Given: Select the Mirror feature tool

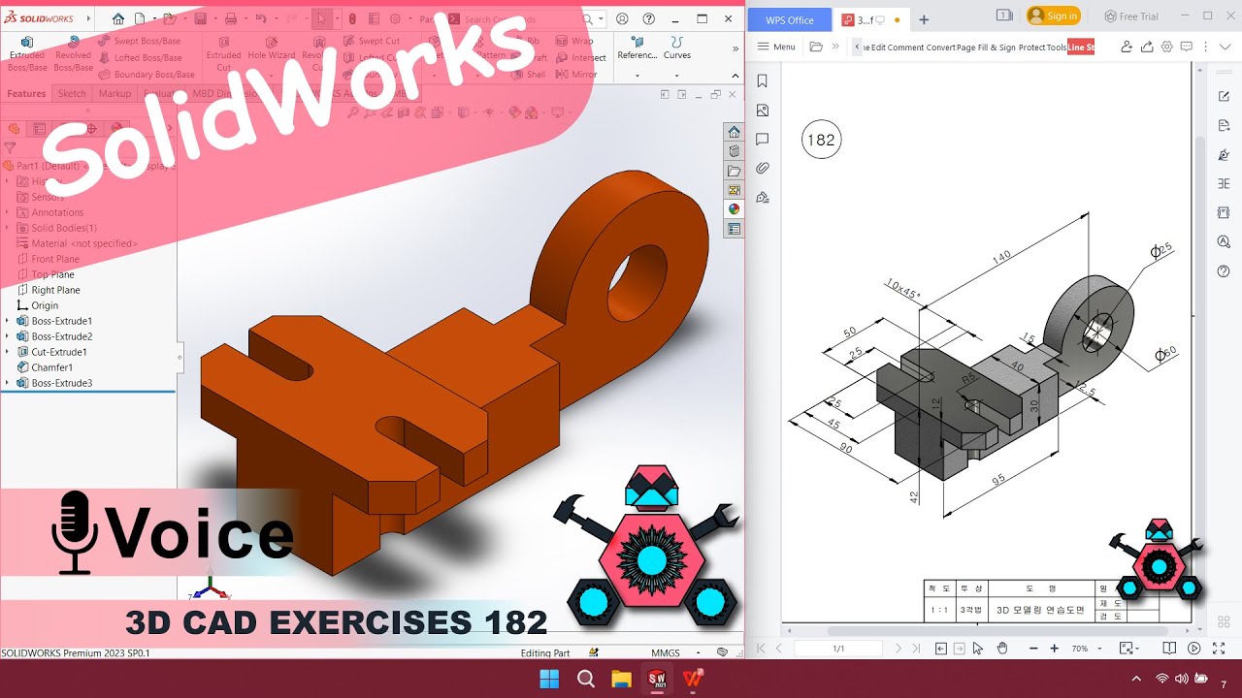Looking at the screenshot, I should [x=576, y=75].
